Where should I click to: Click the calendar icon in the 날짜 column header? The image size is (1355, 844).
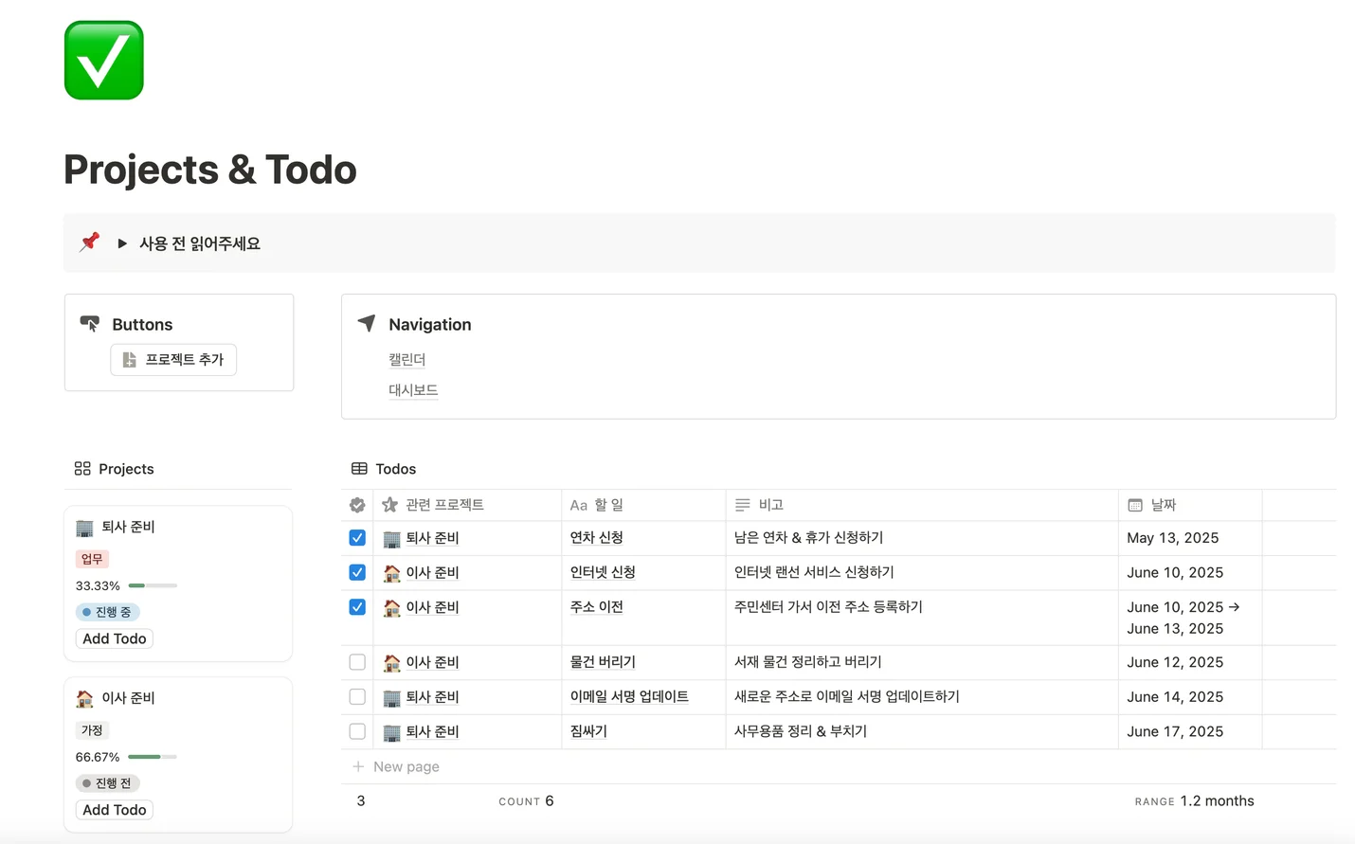(1134, 504)
